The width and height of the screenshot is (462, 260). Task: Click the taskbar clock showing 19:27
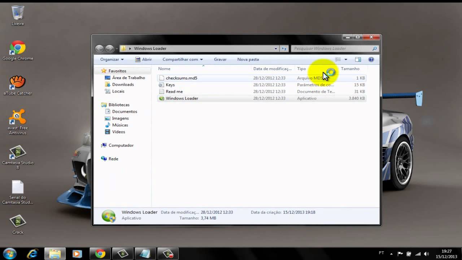coord(446,251)
